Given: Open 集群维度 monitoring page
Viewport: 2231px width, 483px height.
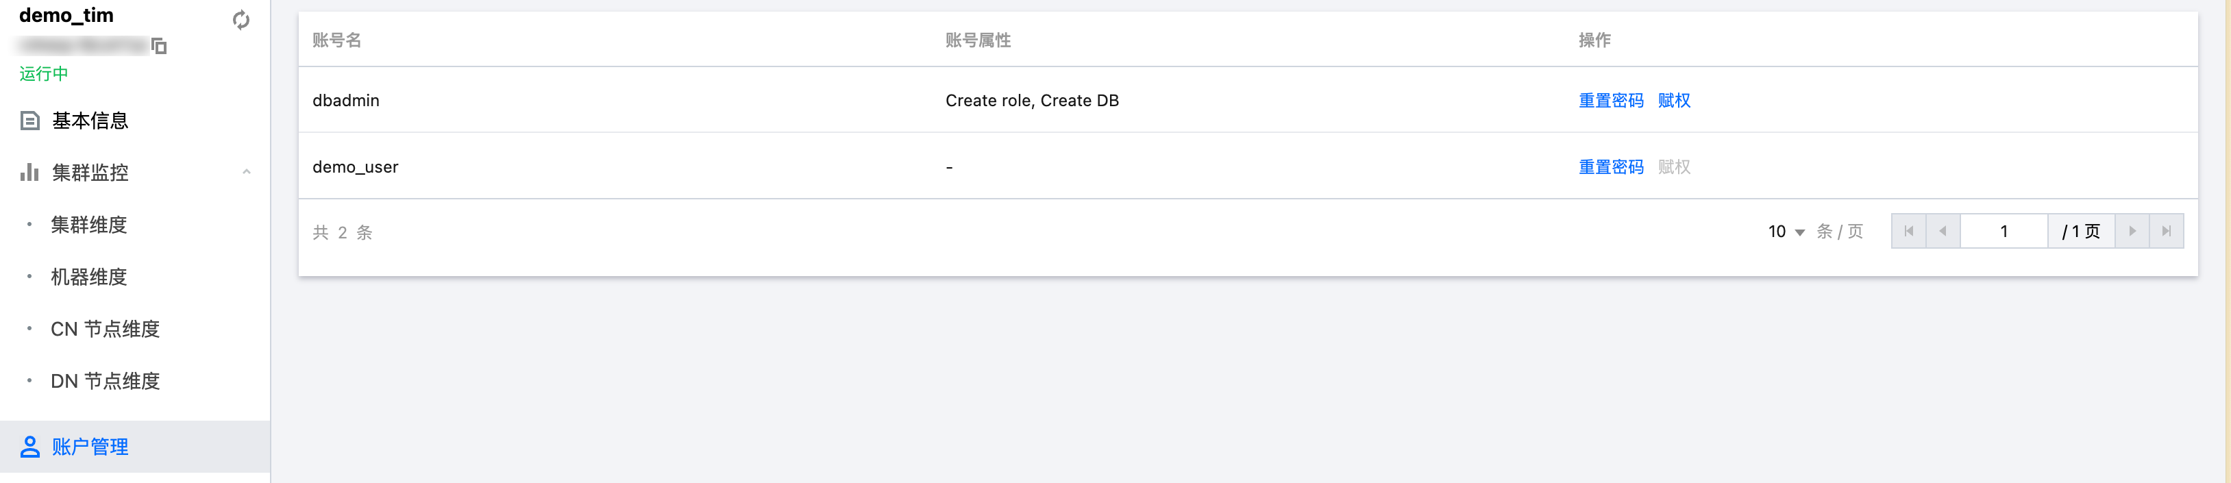Looking at the screenshot, I should coord(88,225).
